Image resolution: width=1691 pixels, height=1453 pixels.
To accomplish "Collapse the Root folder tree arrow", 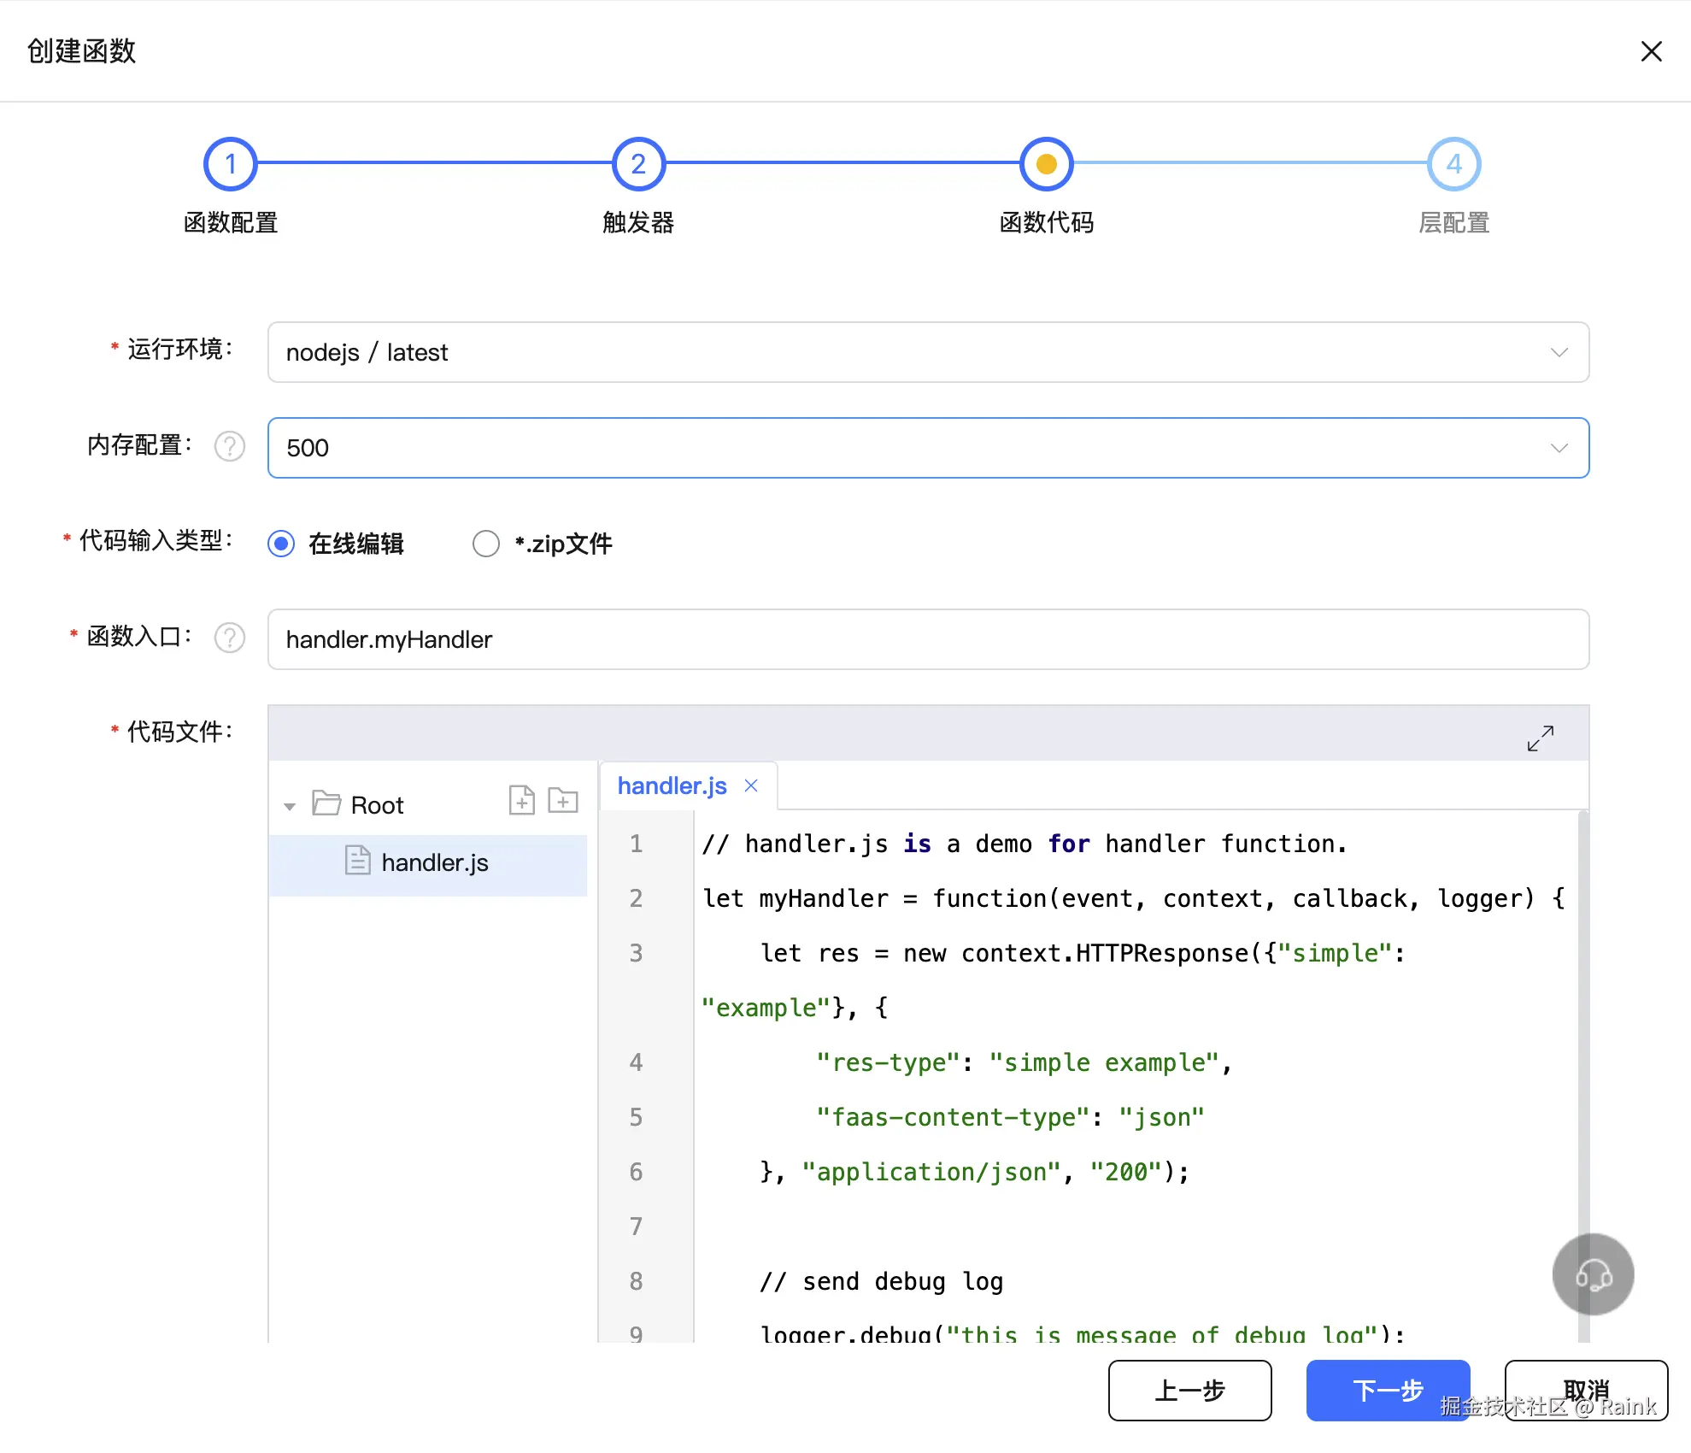I will pyautogui.click(x=290, y=806).
